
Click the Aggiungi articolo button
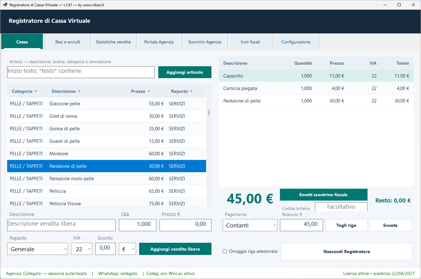pos(185,72)
